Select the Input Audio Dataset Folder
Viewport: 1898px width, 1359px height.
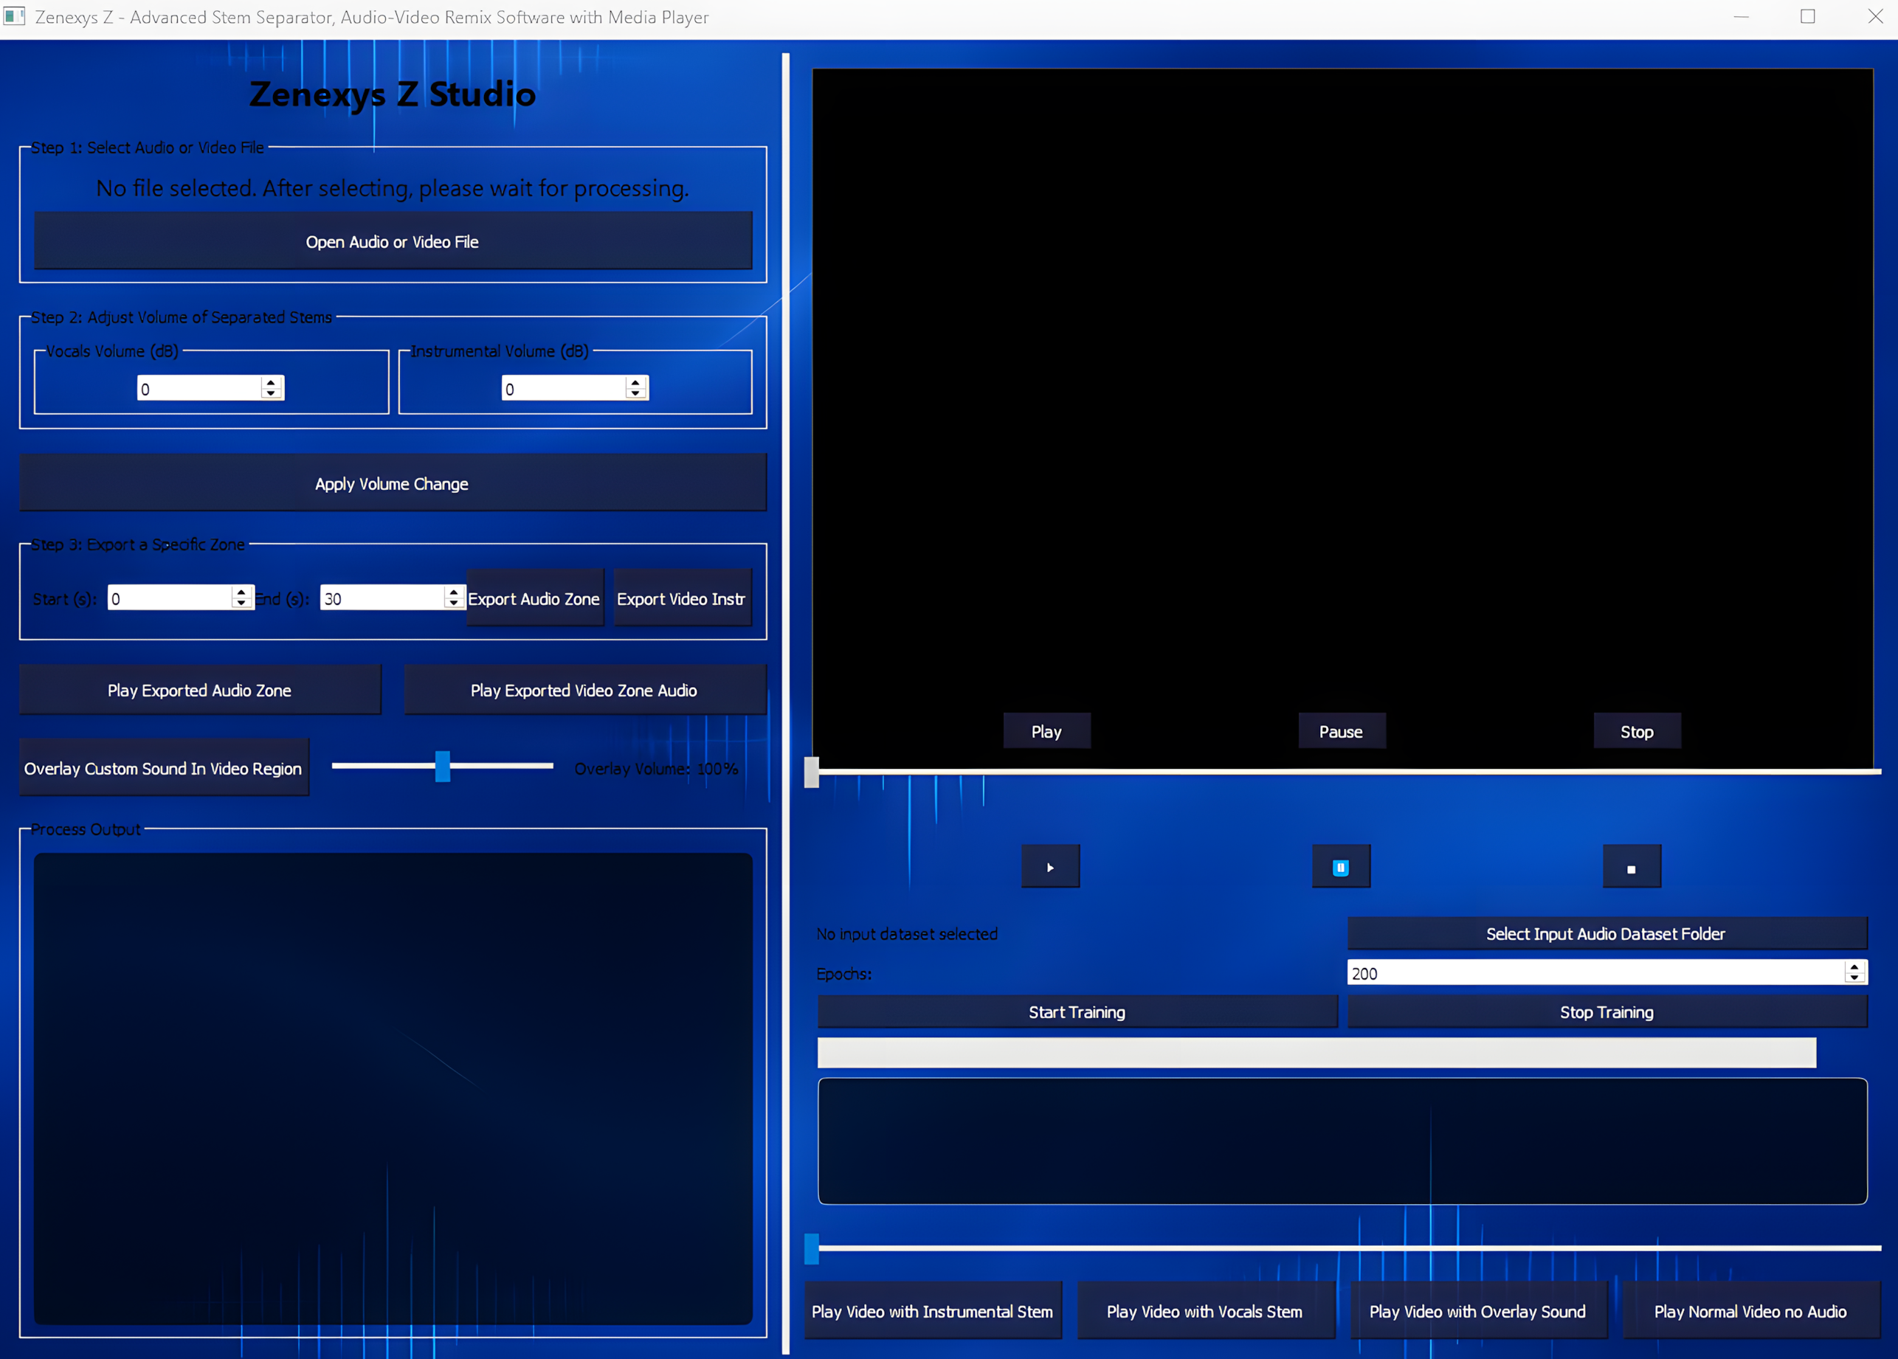(x=1606, y=934)
